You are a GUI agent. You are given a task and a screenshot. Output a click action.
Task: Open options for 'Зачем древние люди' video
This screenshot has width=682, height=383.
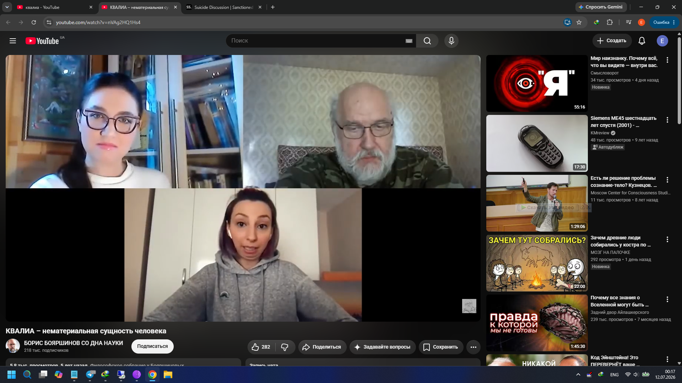pos(667,240)
